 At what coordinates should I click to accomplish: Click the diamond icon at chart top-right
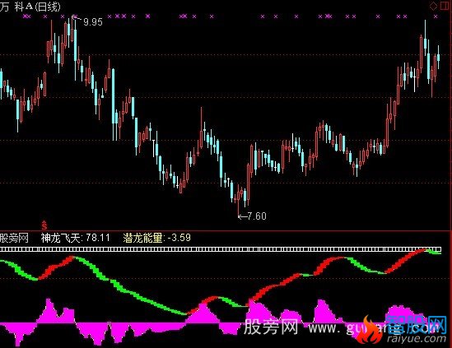433,7
